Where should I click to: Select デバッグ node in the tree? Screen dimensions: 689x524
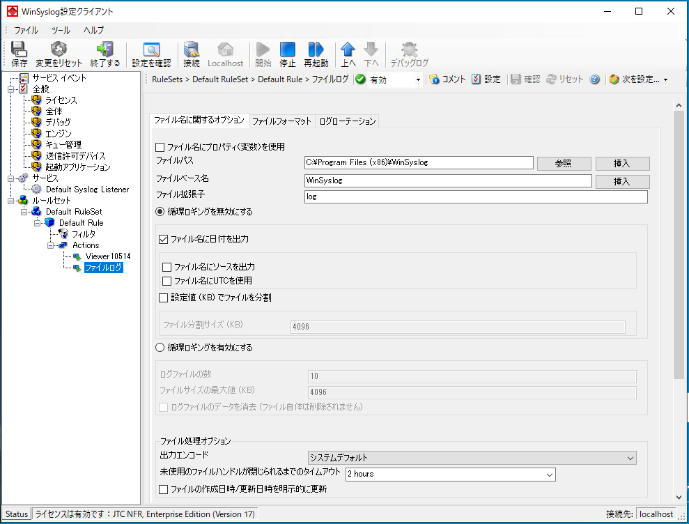click(x=58, y=122)
